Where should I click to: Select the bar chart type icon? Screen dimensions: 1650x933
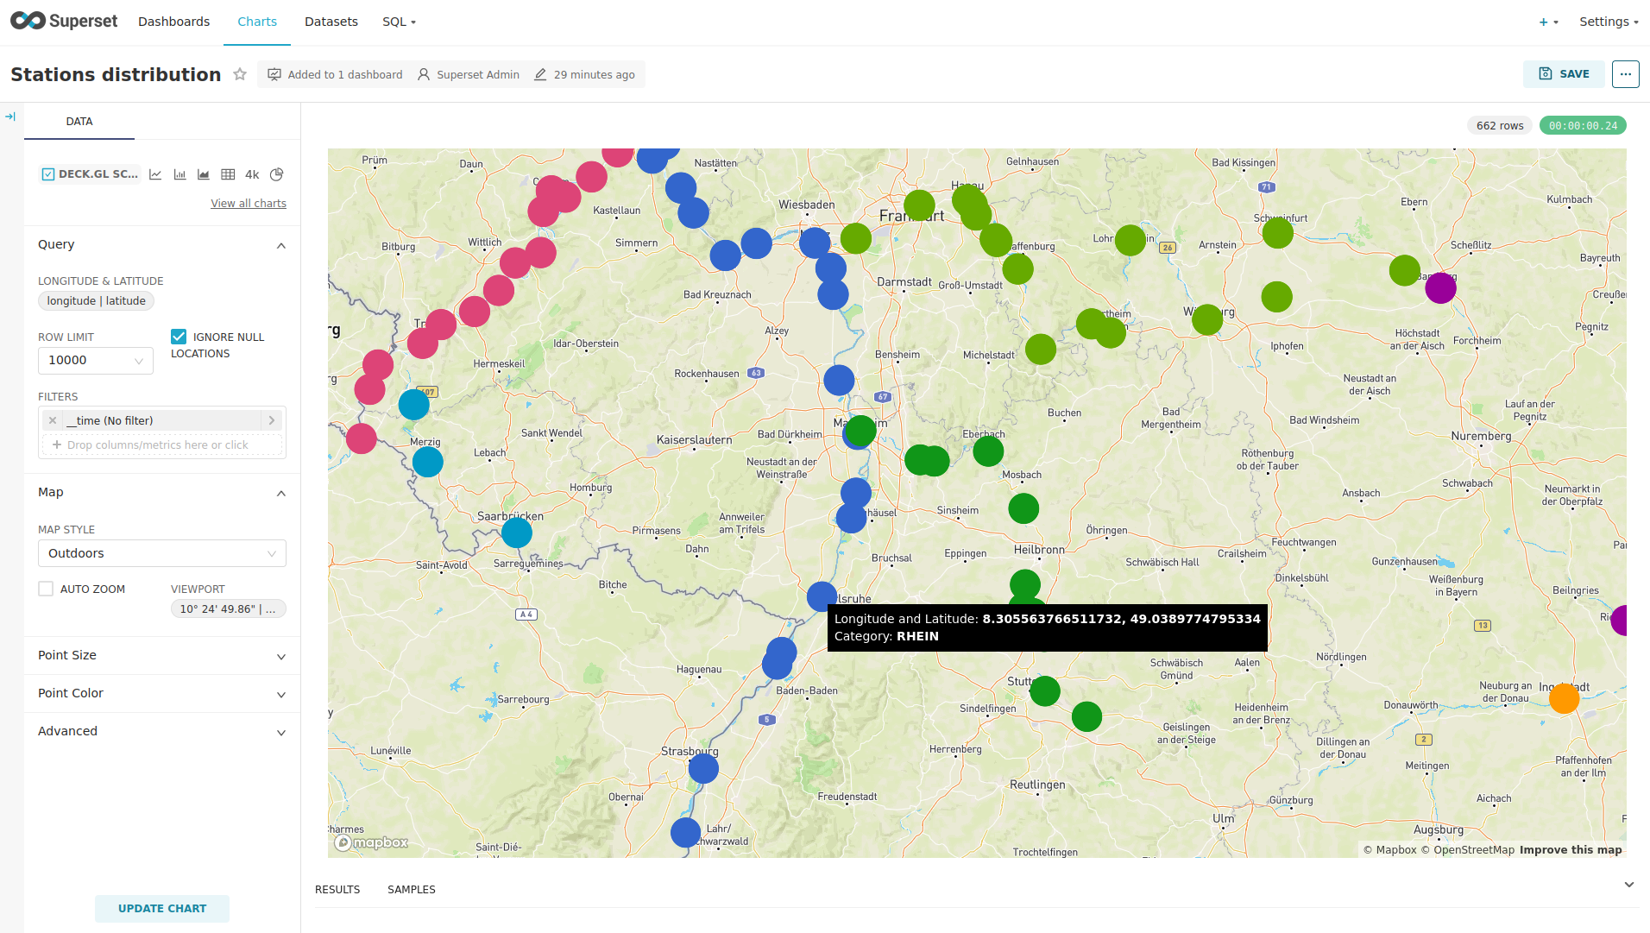point(179,174)
